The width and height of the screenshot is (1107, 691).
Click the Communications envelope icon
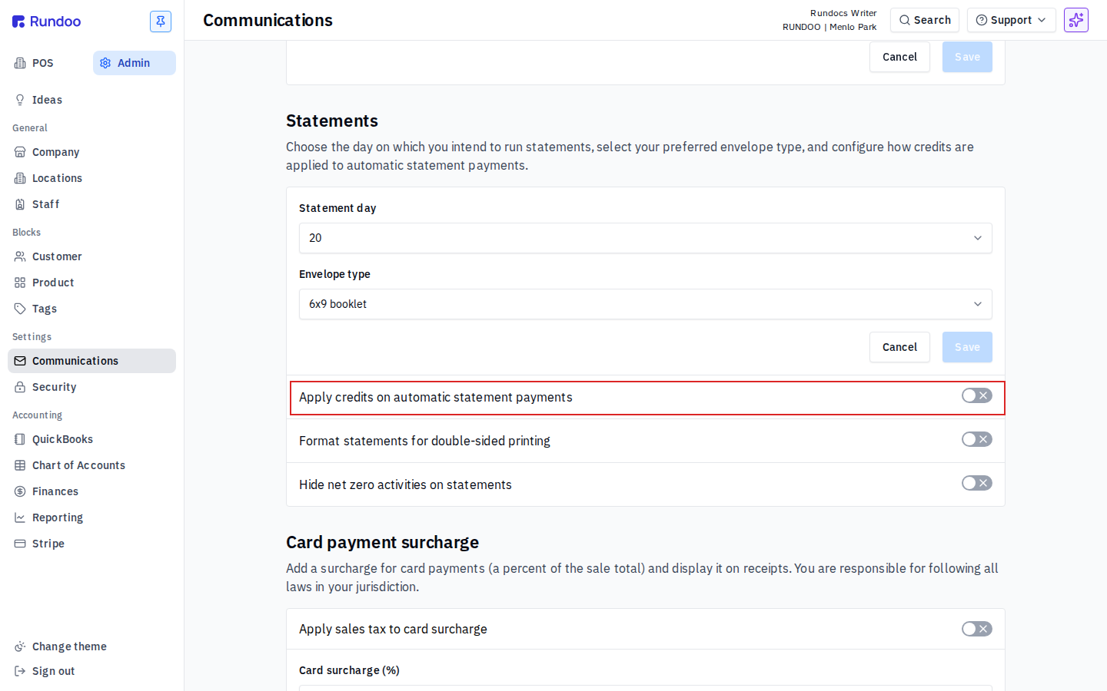20,361
